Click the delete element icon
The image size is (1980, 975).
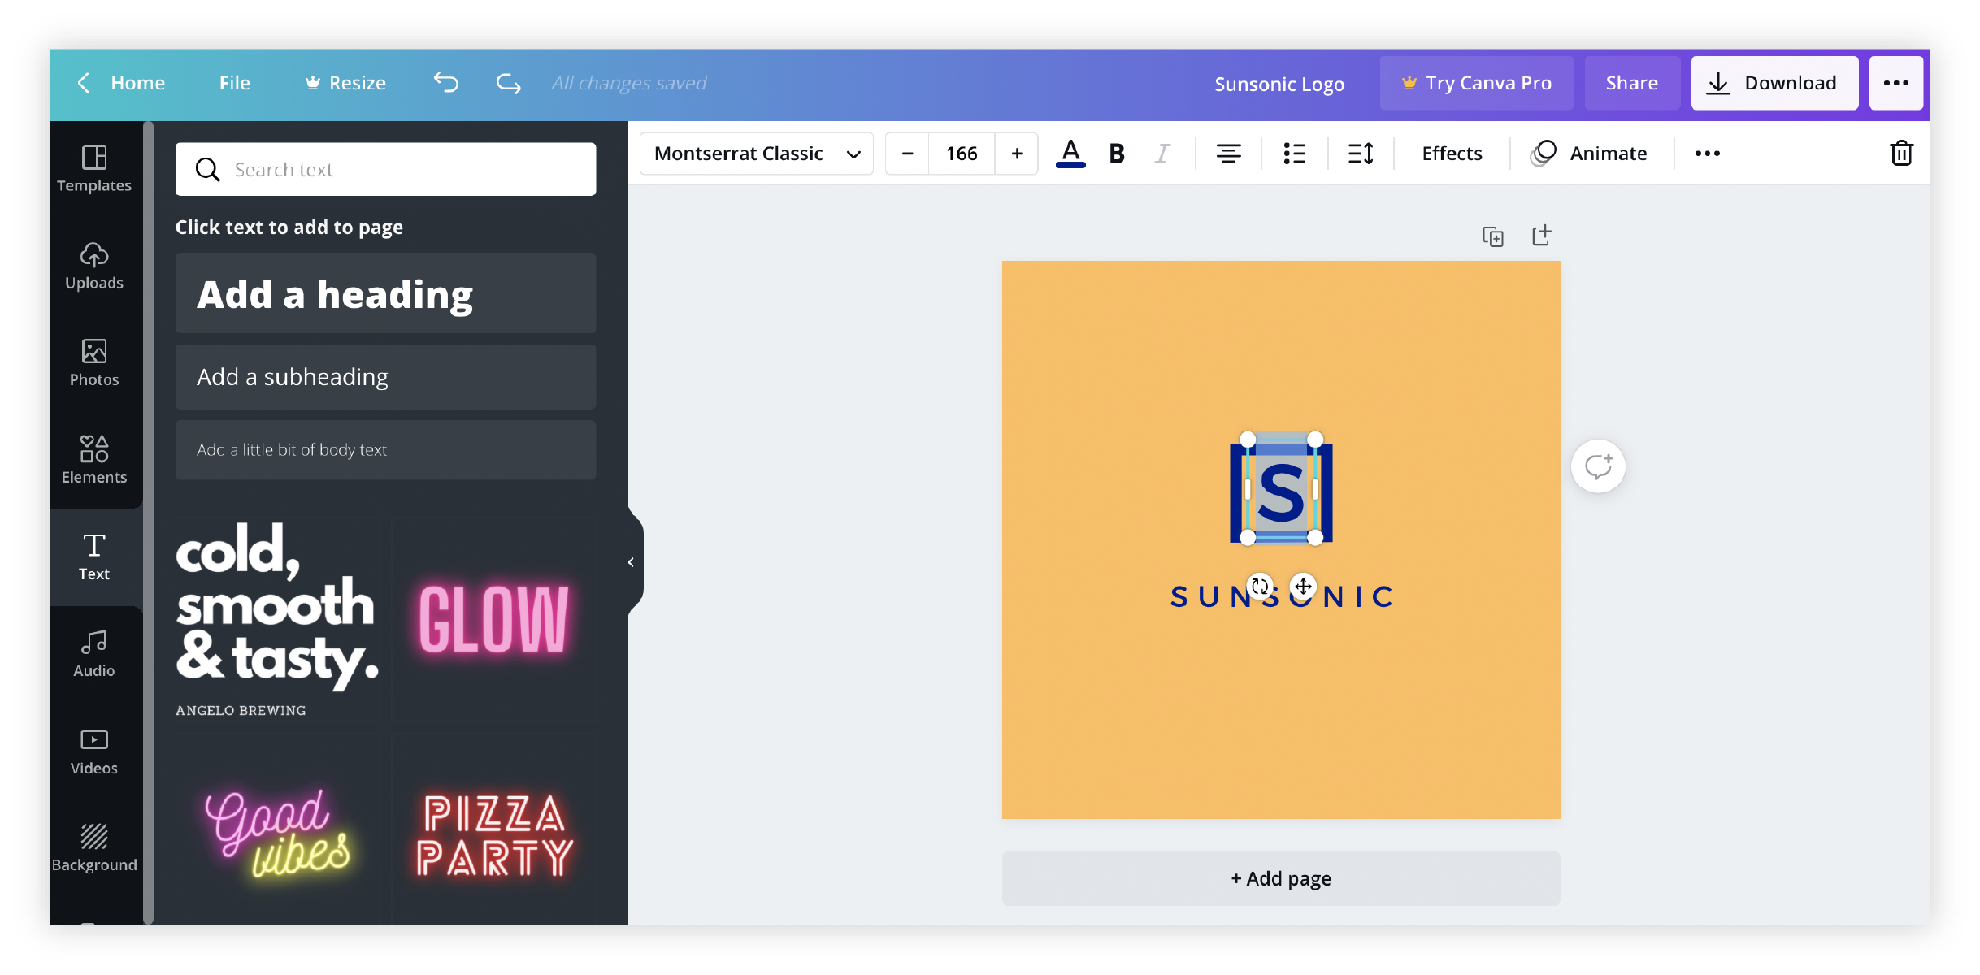pos(1900,153)
